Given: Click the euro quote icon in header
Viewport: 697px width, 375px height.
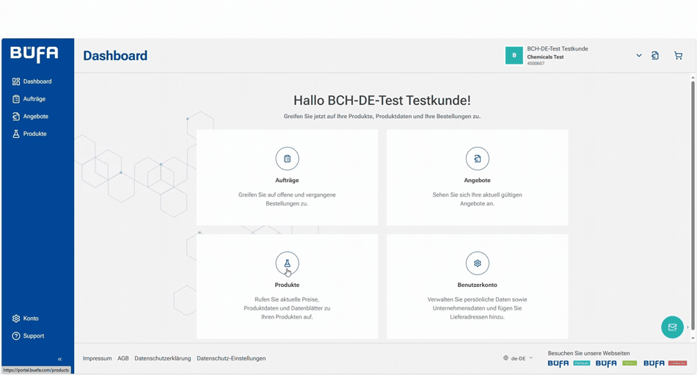Looking at the screenshot, I should tap(655, 56).
